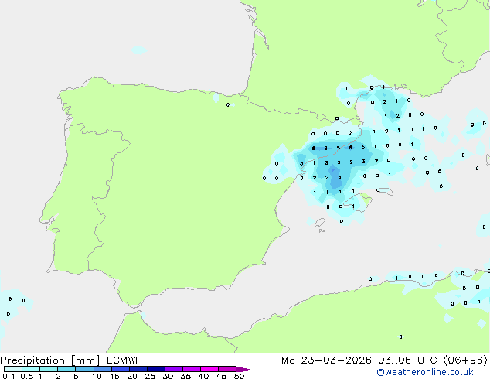This screenshot has width=490, height=379.
Task: Choose the 2–5 mm legend color swatch
Action: (66, 369)
